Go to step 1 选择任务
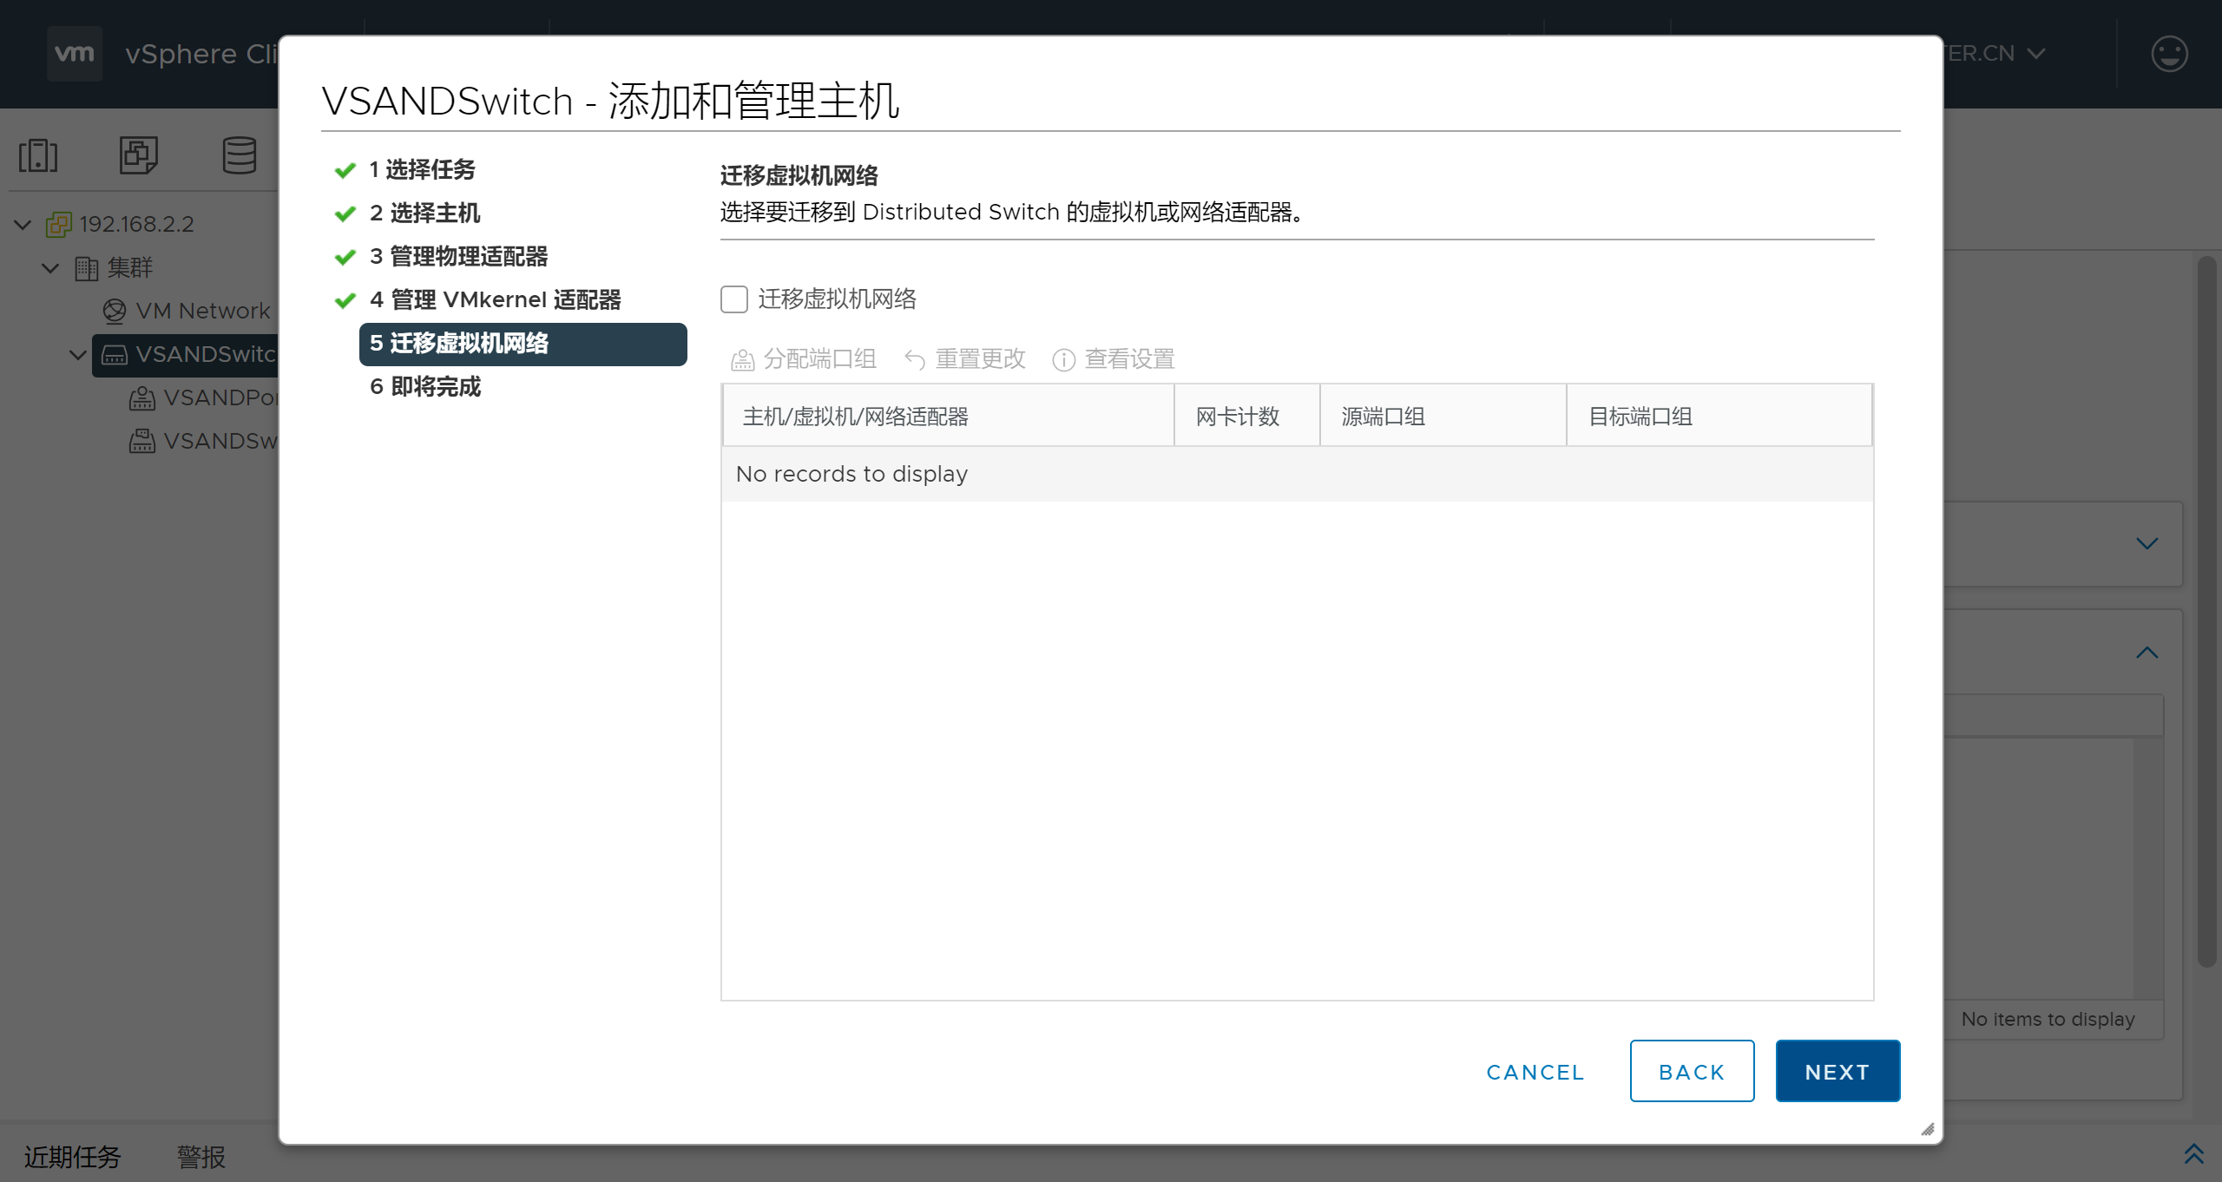 tap(422, 170)
